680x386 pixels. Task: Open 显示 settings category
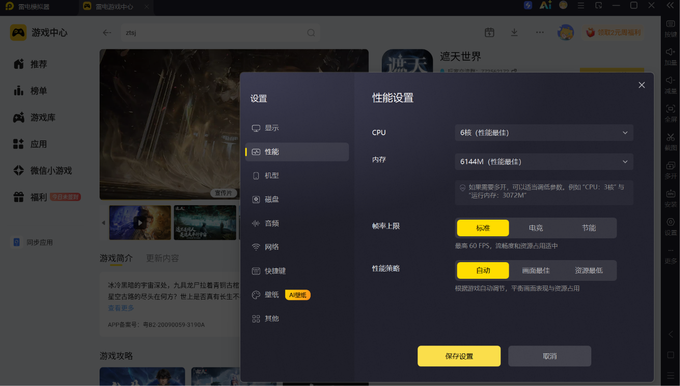point(297,128)
